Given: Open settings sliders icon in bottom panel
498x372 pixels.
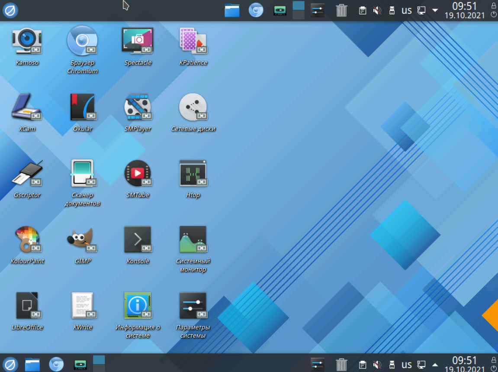Looking at the screenshot, I should [x=317, y=364].
